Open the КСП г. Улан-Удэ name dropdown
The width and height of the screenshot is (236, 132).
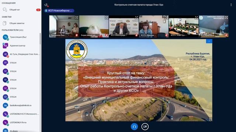click(x=178, y=35)
